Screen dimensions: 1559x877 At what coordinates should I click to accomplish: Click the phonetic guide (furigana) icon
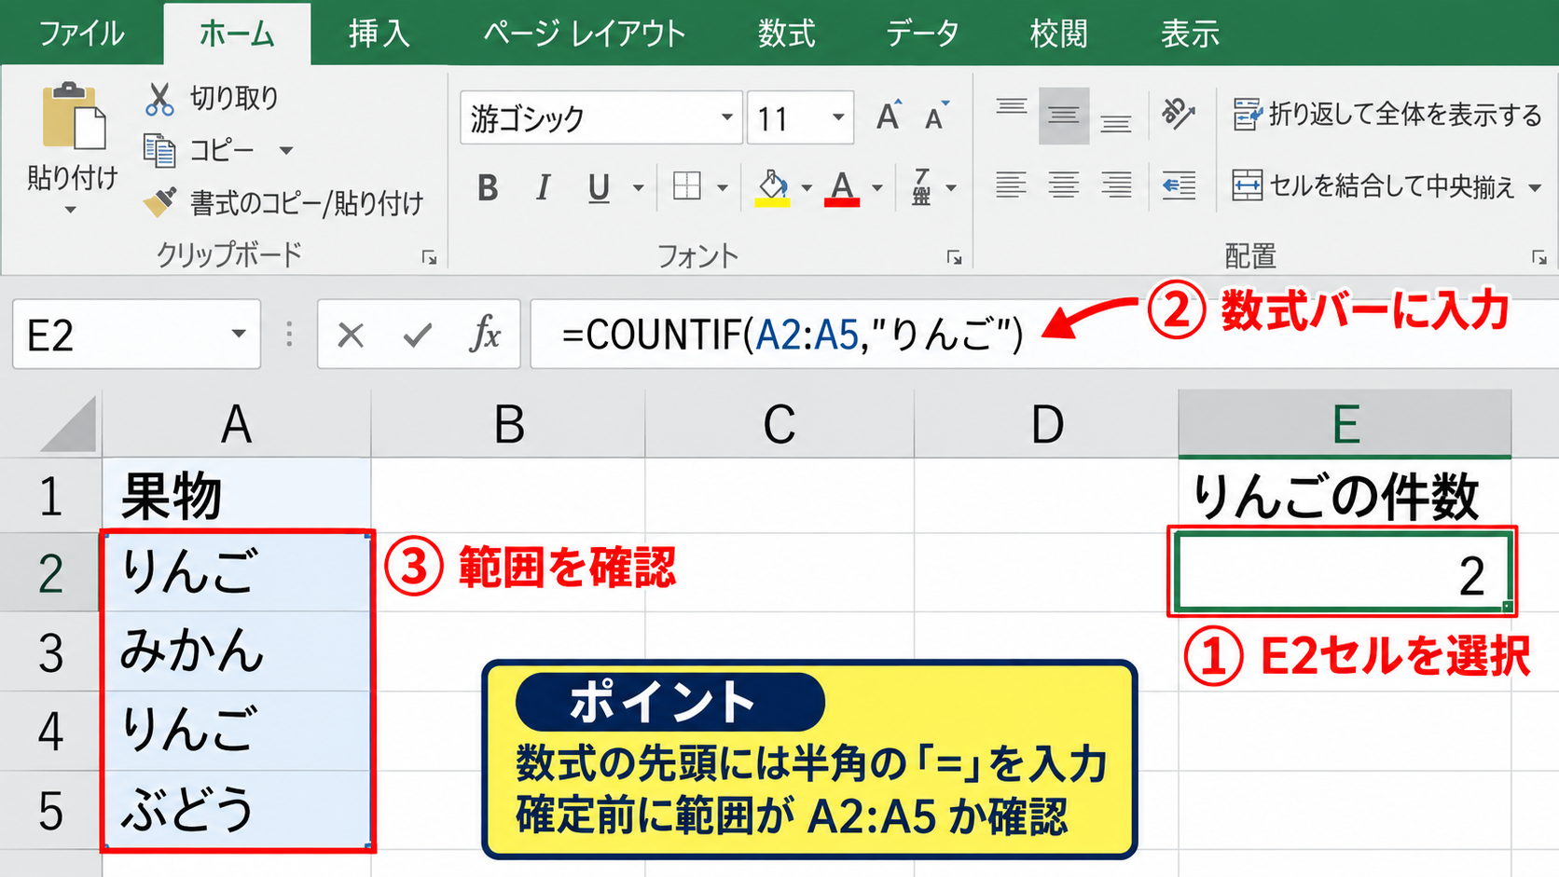tap(921, 186)
